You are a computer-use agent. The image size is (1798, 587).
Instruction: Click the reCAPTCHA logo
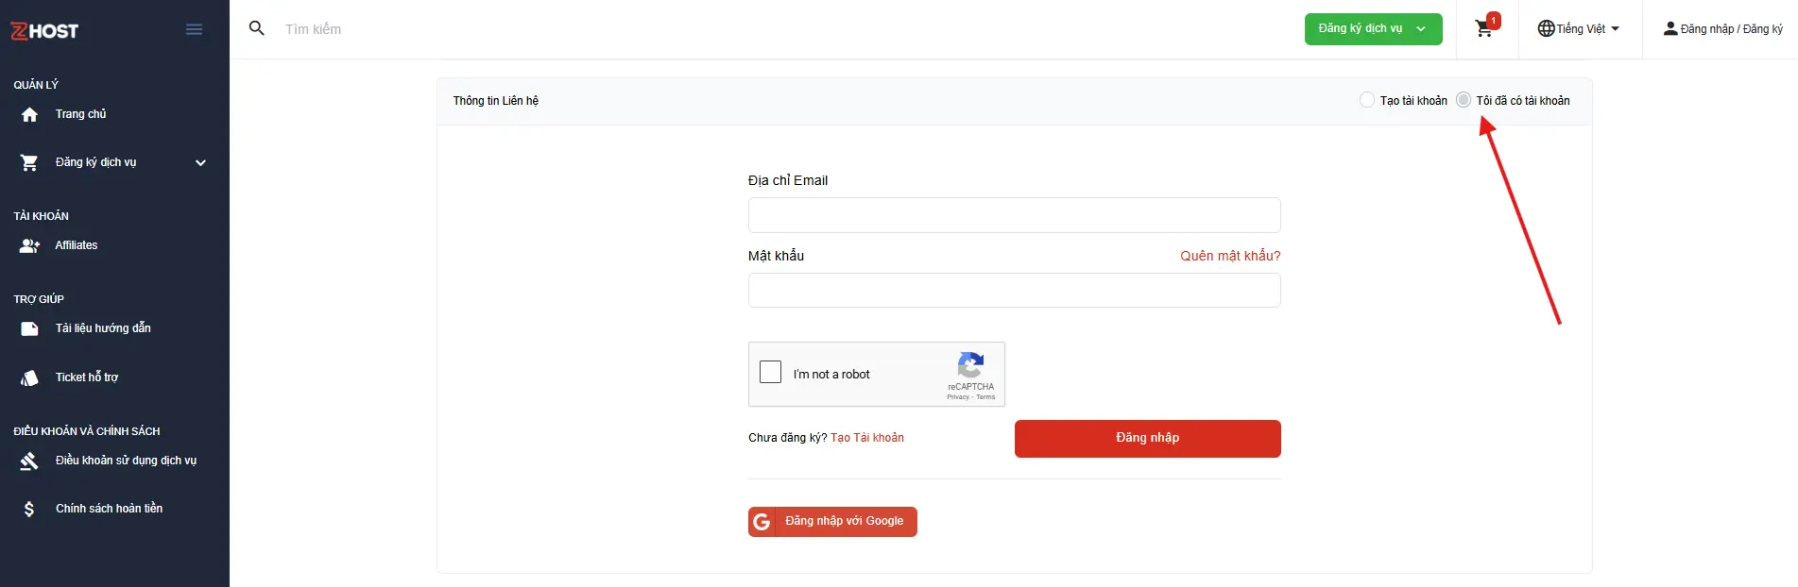(x=970, y=365)
